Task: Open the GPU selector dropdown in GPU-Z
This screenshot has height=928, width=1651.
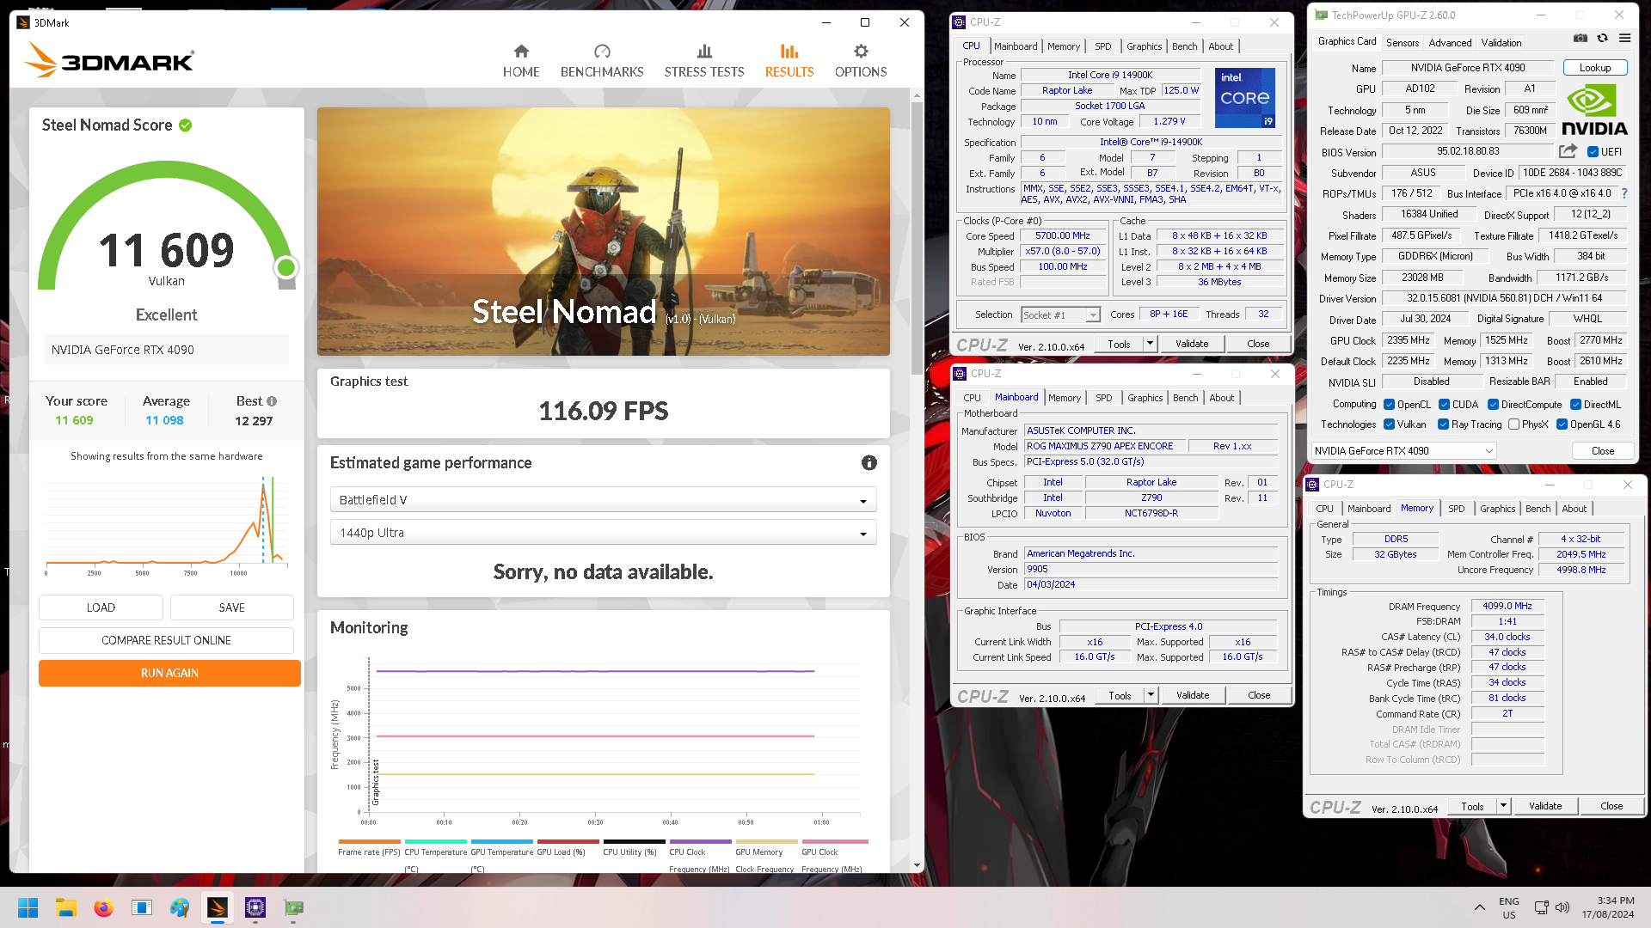Action: tap(1403, 451)
